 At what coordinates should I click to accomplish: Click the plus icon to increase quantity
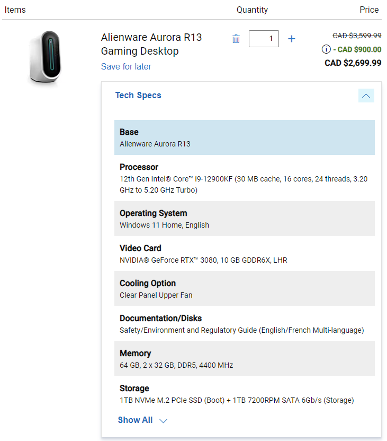[291, 39]
